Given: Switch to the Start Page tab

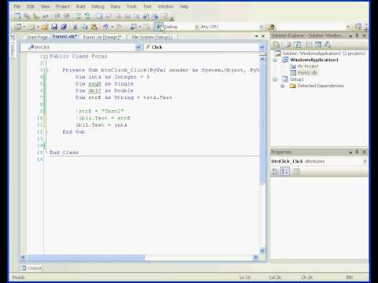Looking at the screenshot, I should 38,37.
